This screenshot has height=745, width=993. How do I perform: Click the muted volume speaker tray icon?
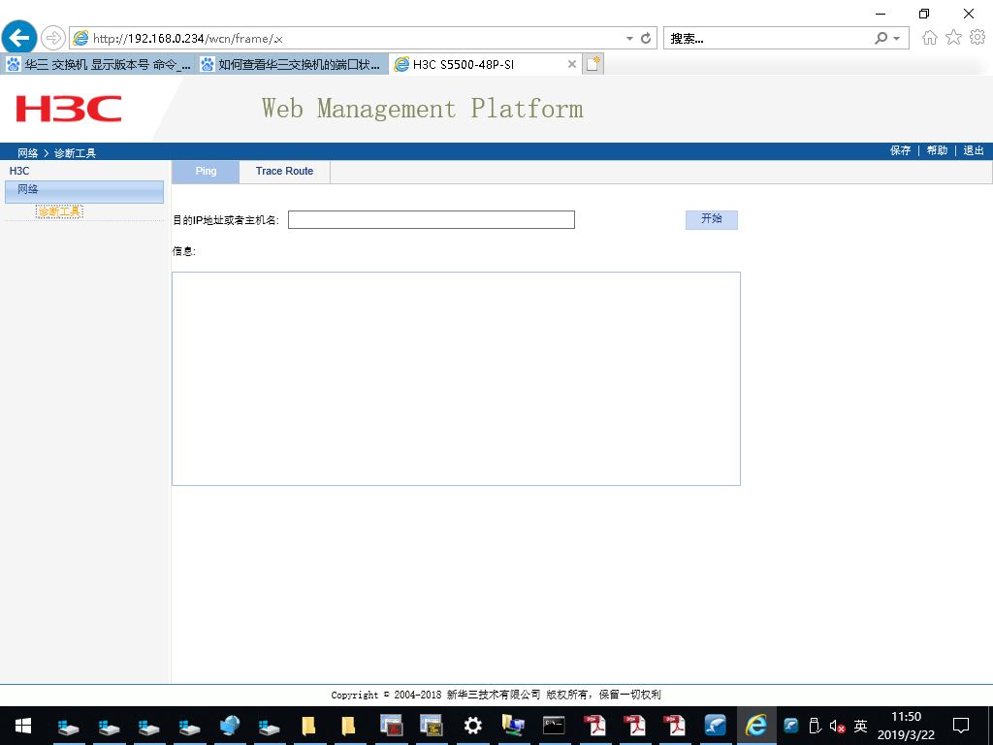click(x=837, y=727)
